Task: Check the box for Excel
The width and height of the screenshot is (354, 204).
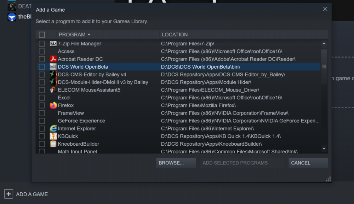Action: tap(42, 98)
